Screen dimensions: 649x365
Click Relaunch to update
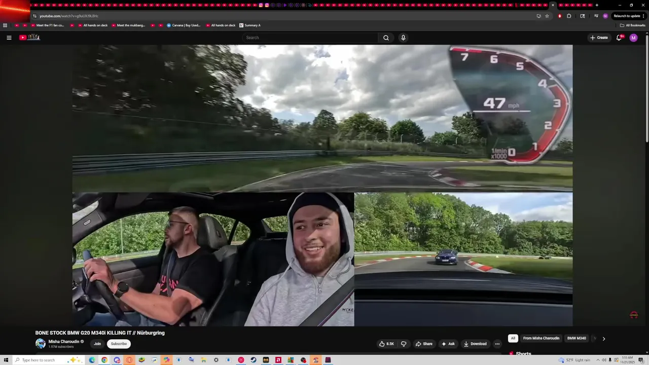[629, 16]
